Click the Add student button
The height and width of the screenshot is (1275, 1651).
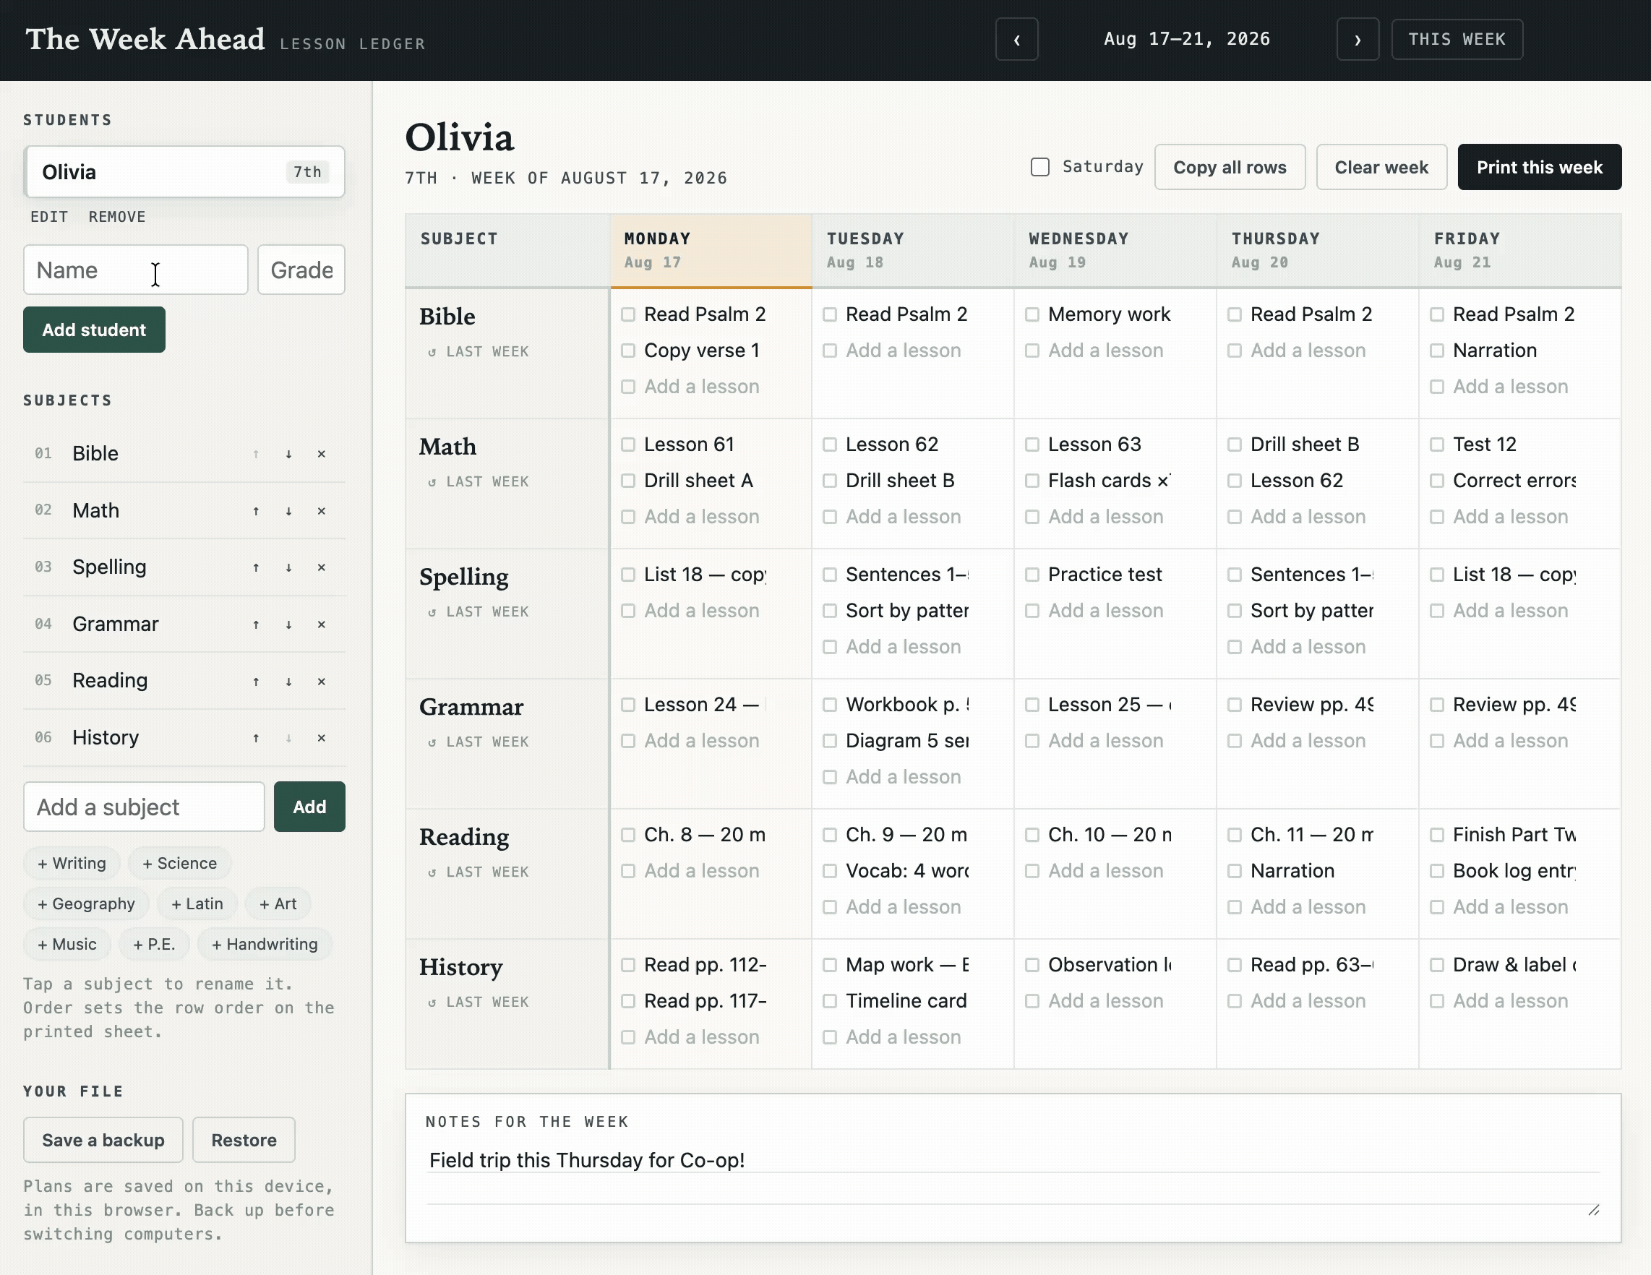point(94,330)
